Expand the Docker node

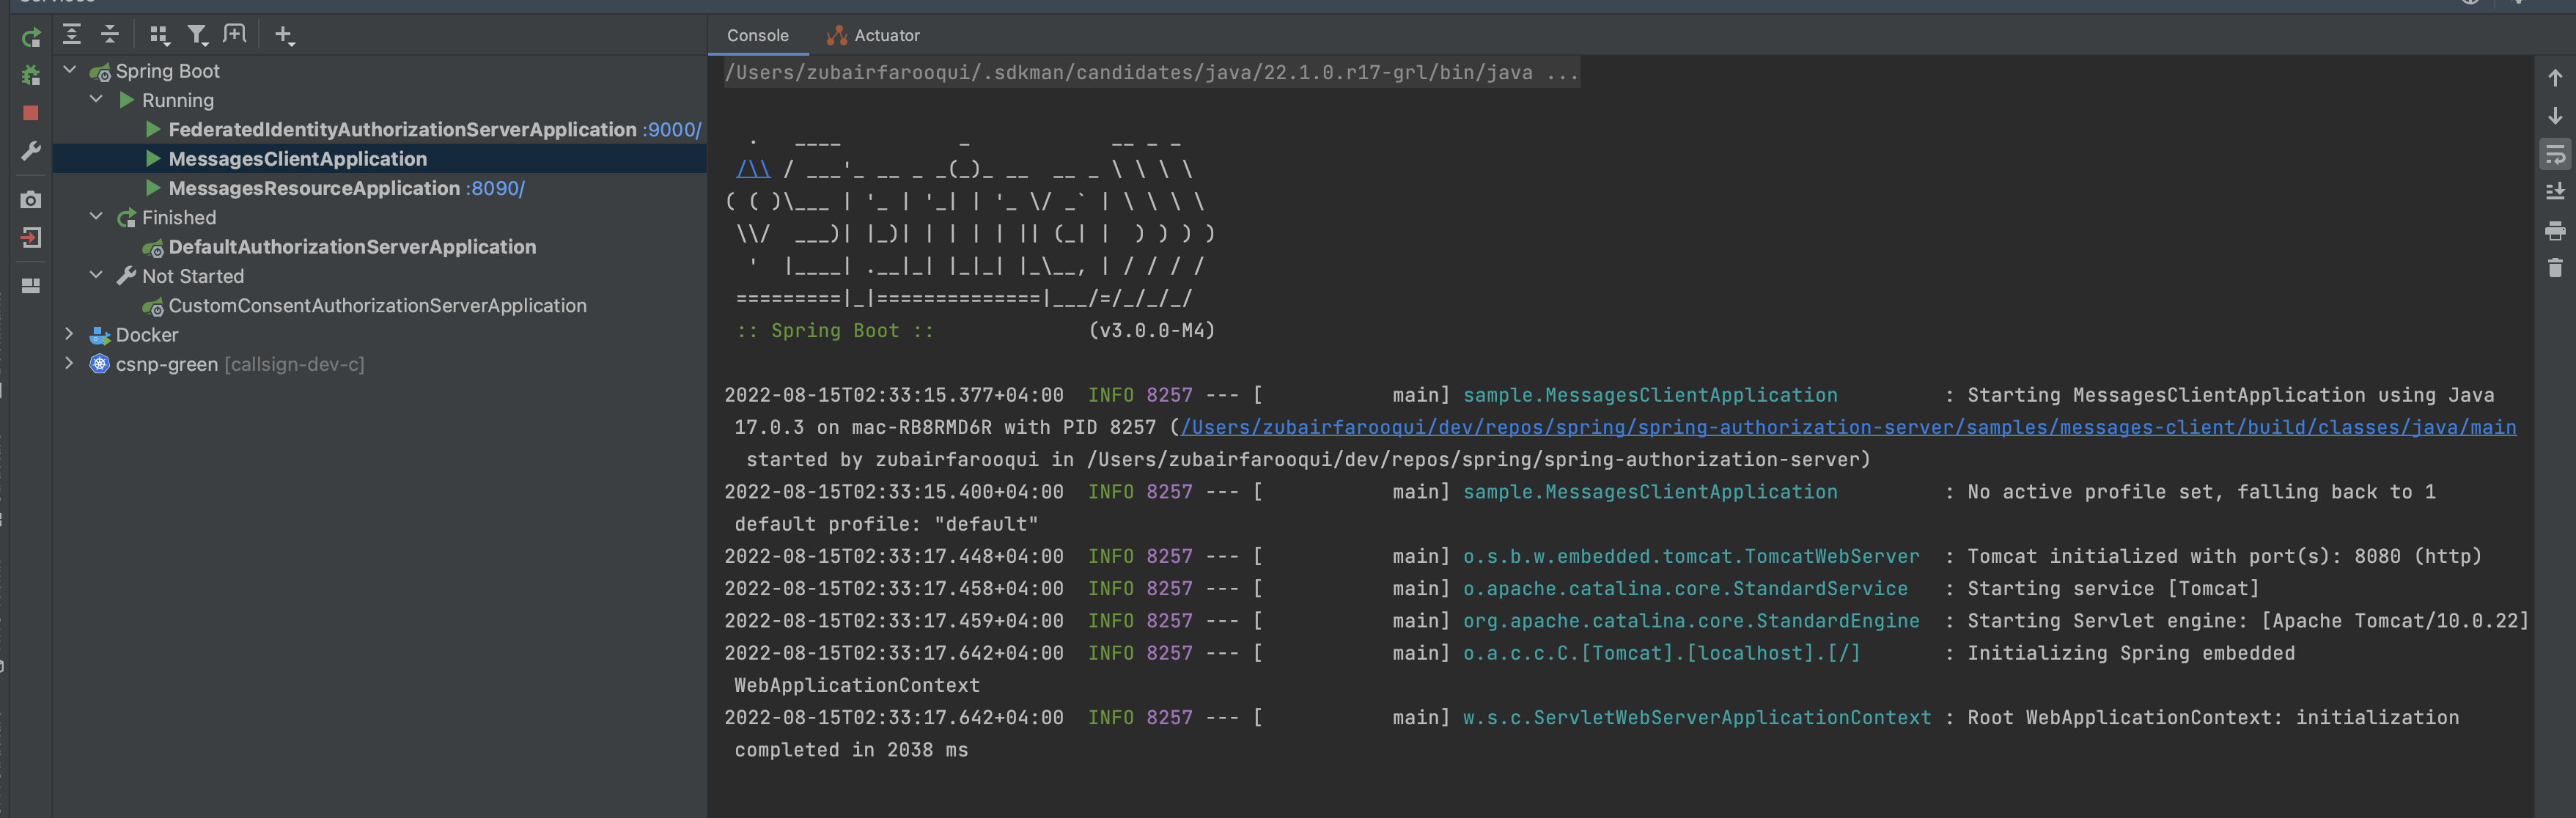point(69,334)
